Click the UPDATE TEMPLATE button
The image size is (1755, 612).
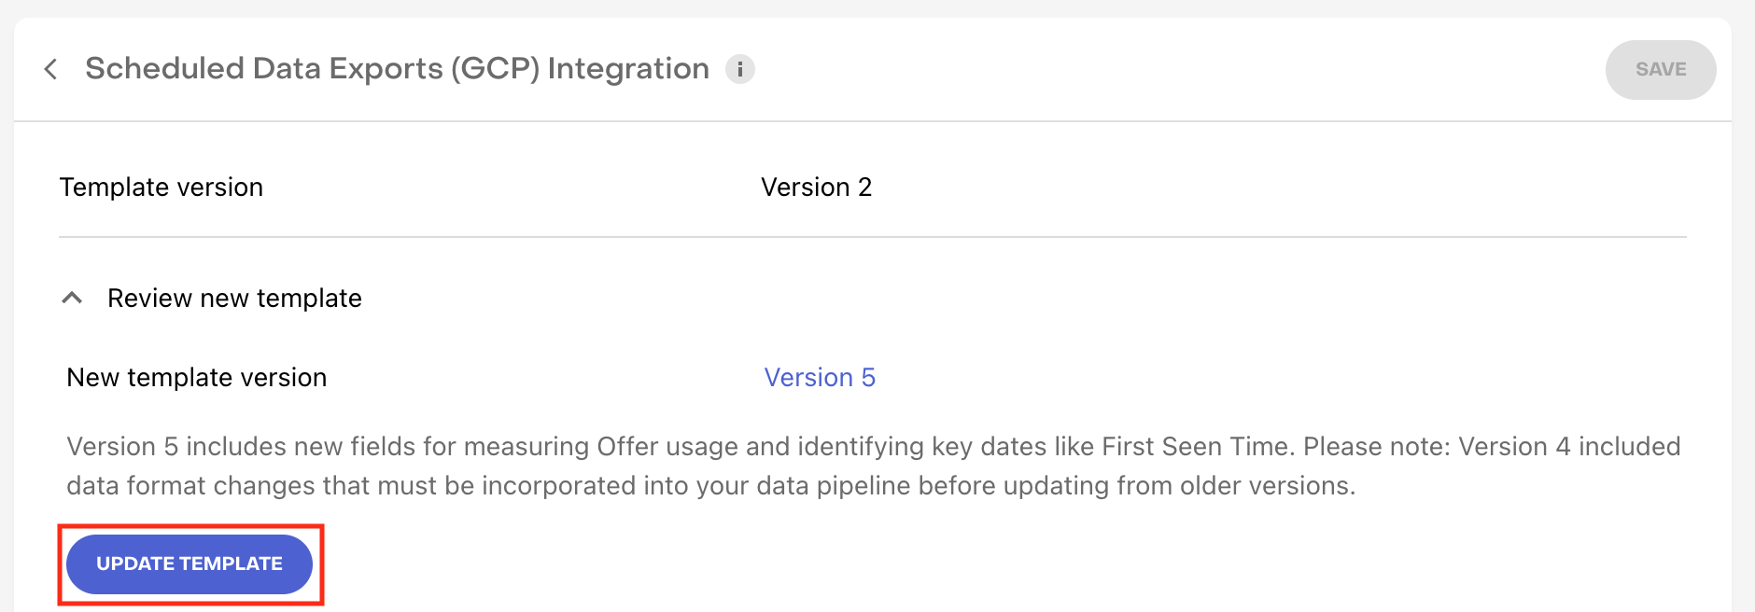pyautogui.click(x=190, y=564)
